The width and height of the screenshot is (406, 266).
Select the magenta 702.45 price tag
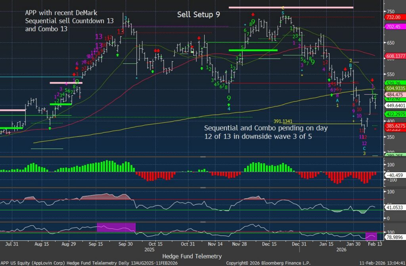point(395,26)
